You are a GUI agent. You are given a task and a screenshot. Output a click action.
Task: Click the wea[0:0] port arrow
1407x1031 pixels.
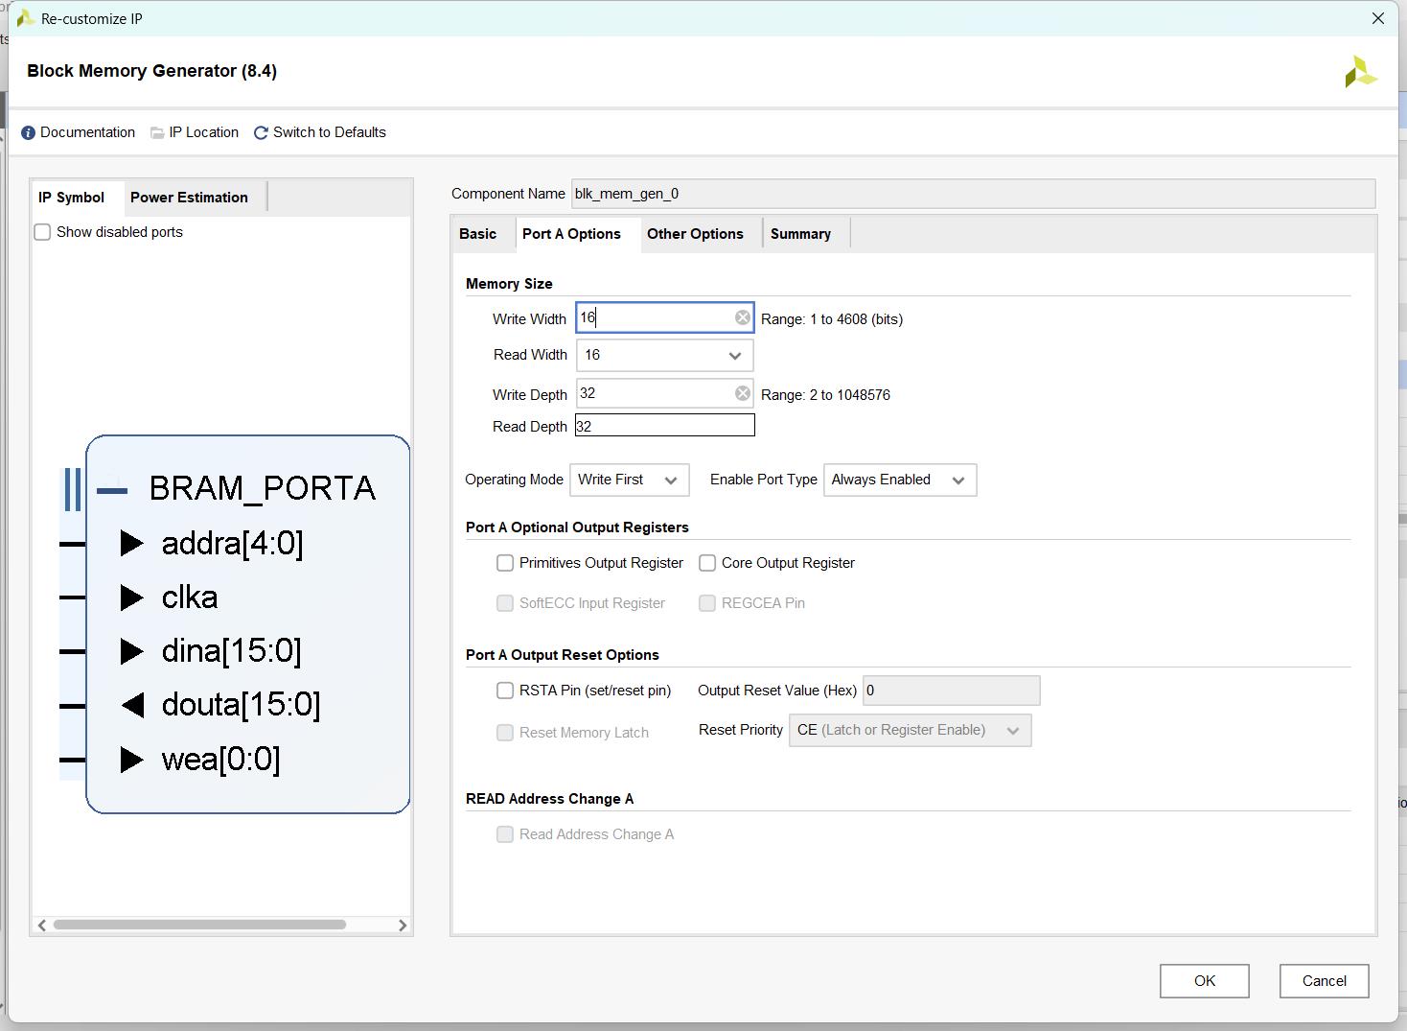point(132,760)
